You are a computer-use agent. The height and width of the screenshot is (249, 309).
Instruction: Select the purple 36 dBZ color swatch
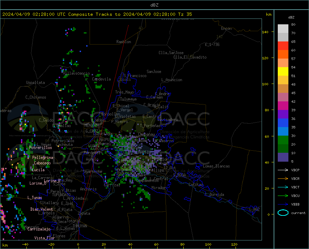[283, 114]
